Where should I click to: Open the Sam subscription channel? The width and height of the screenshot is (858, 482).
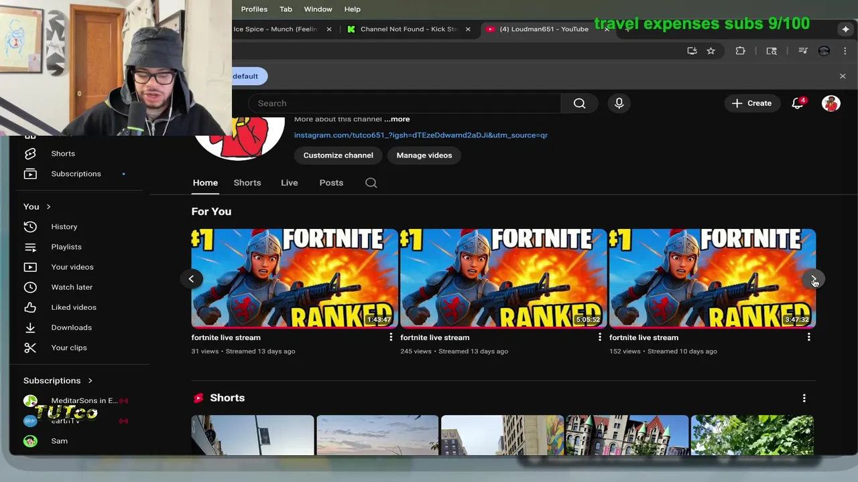79,441
